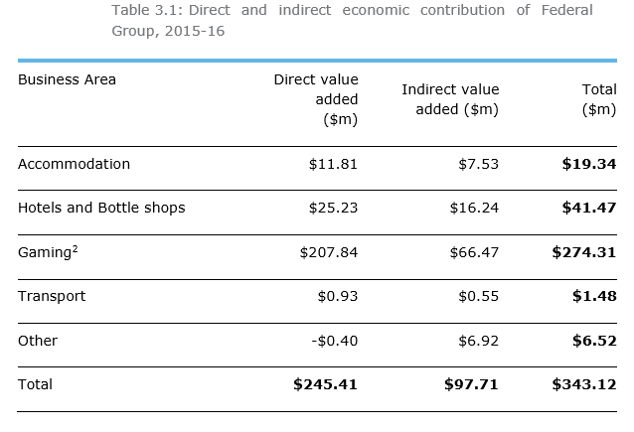Click the bold $274.31 Gaming total
Viewport: 634px width, 432px height.
click(584, 252)
